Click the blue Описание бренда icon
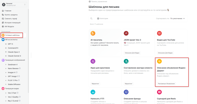 126,92
